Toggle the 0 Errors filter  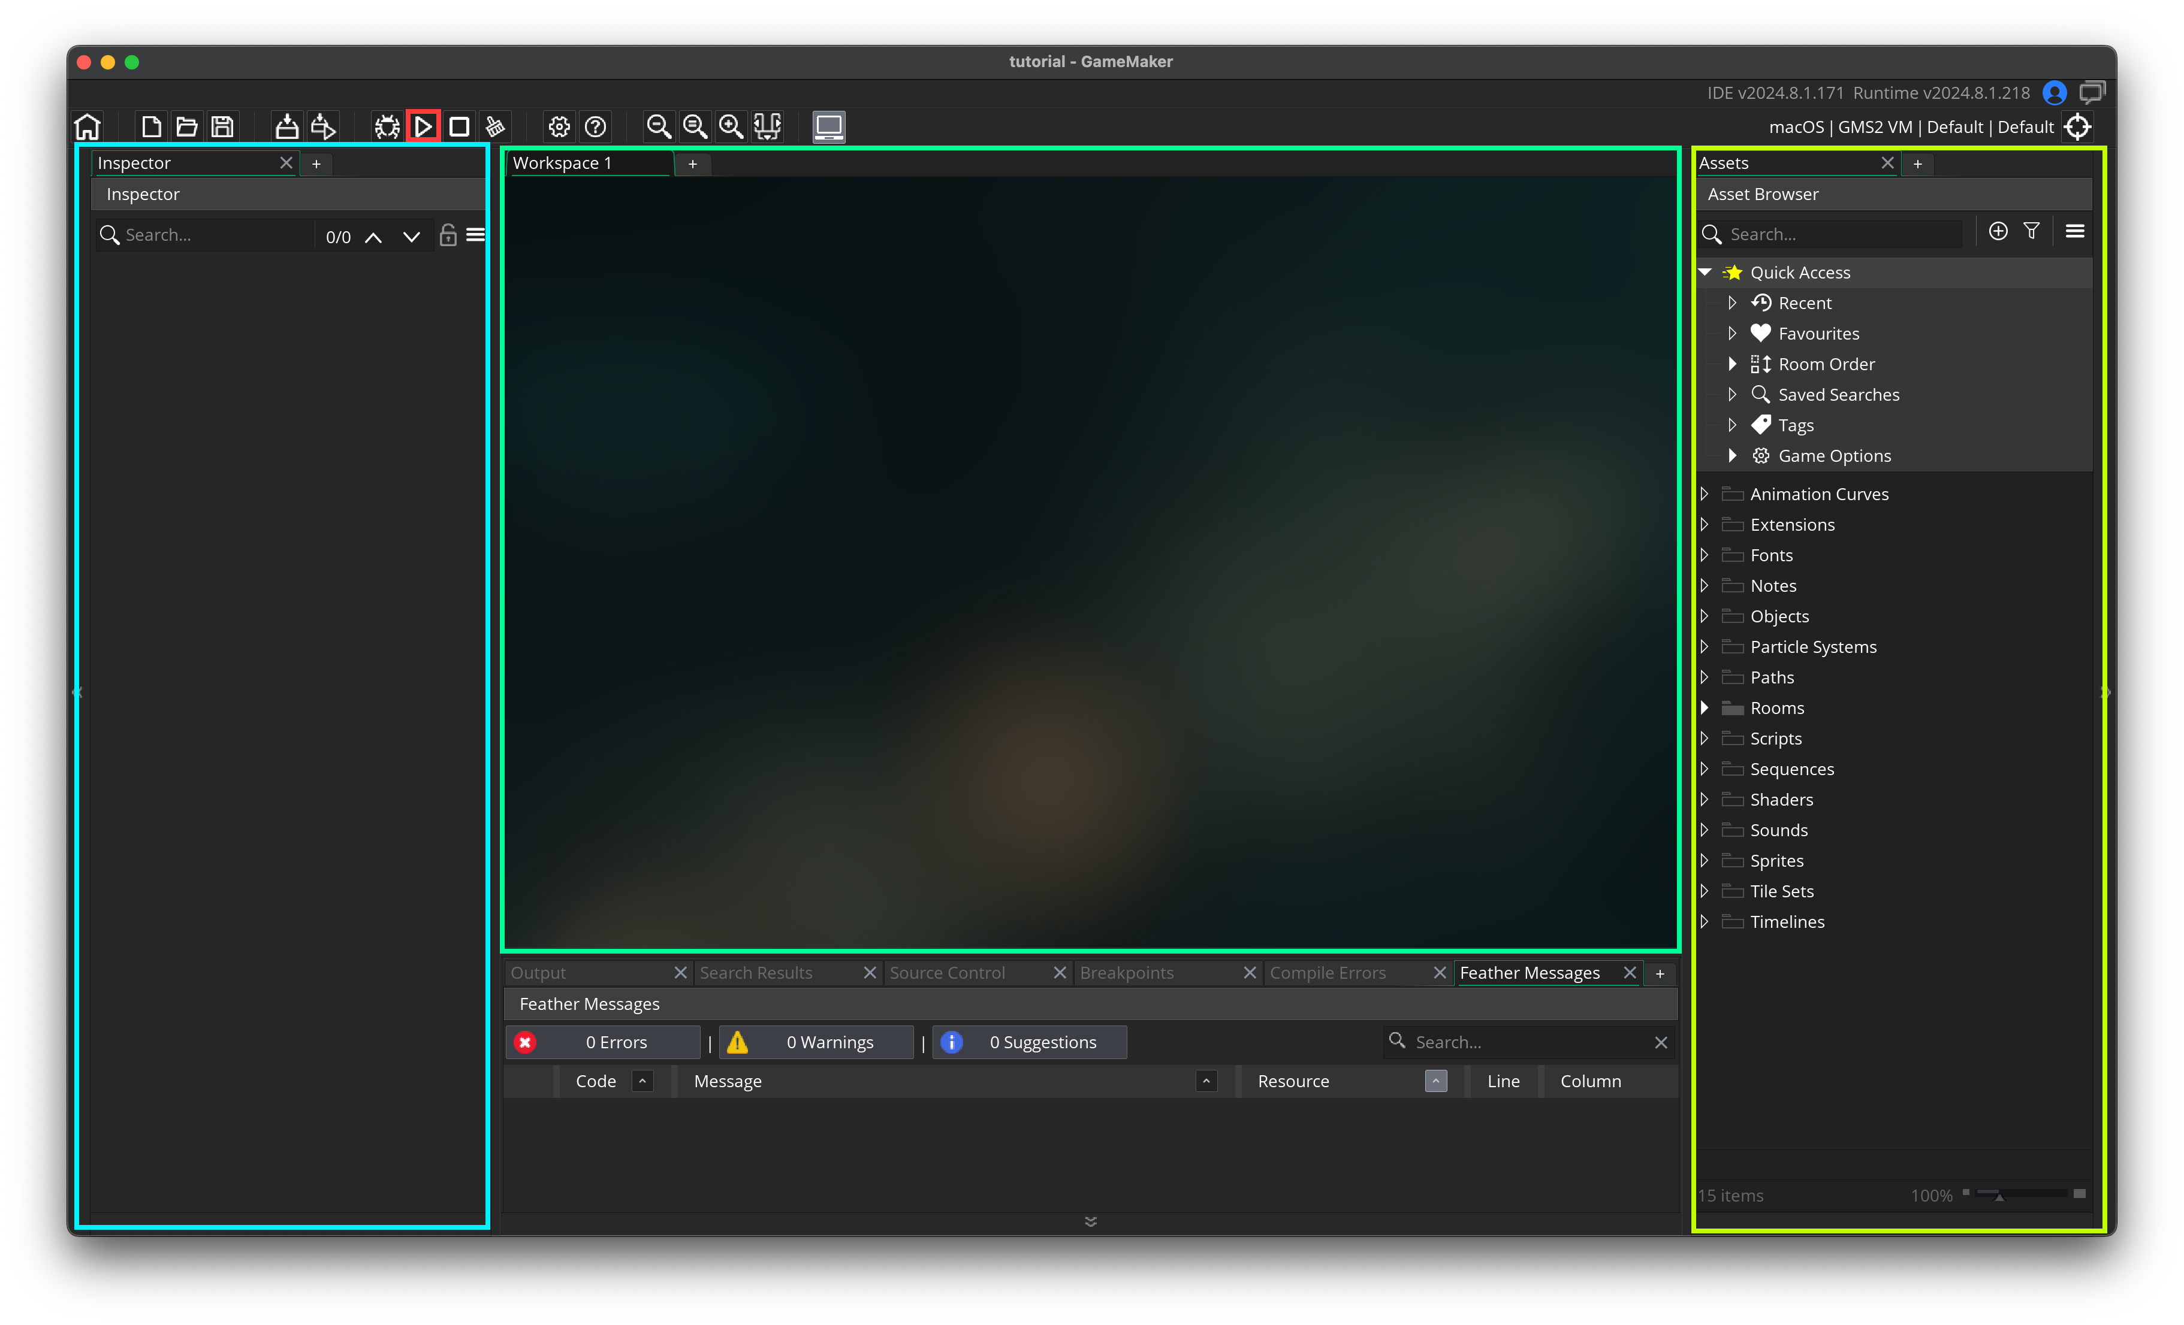[x=603, y=1042]
